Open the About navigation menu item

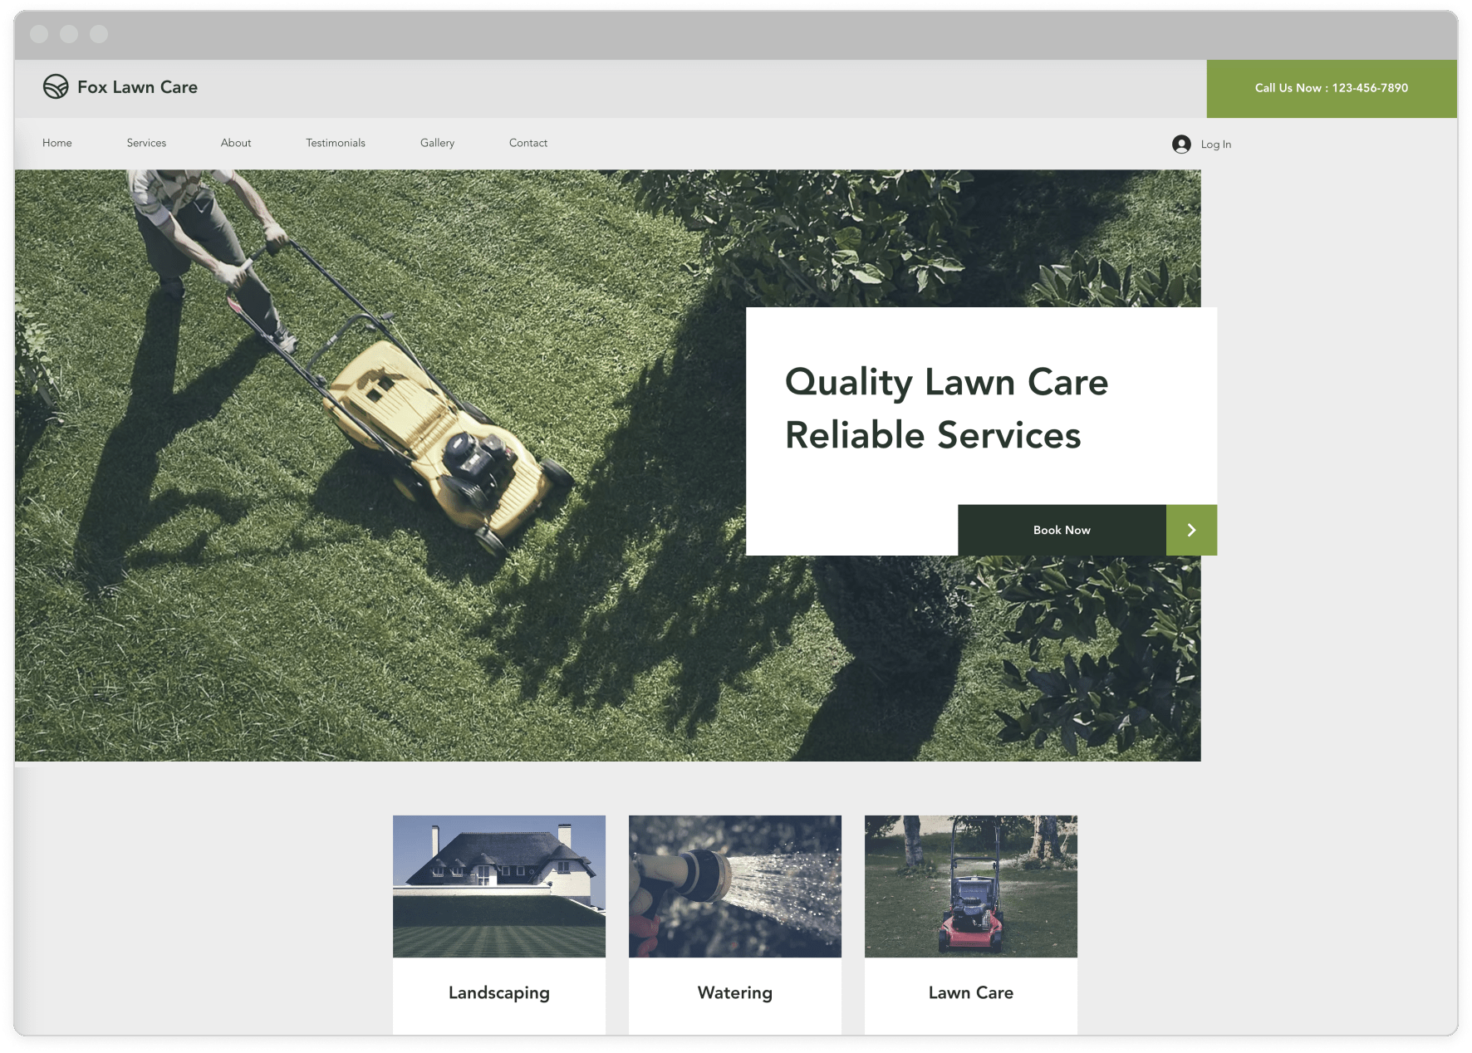coord(236,143)
